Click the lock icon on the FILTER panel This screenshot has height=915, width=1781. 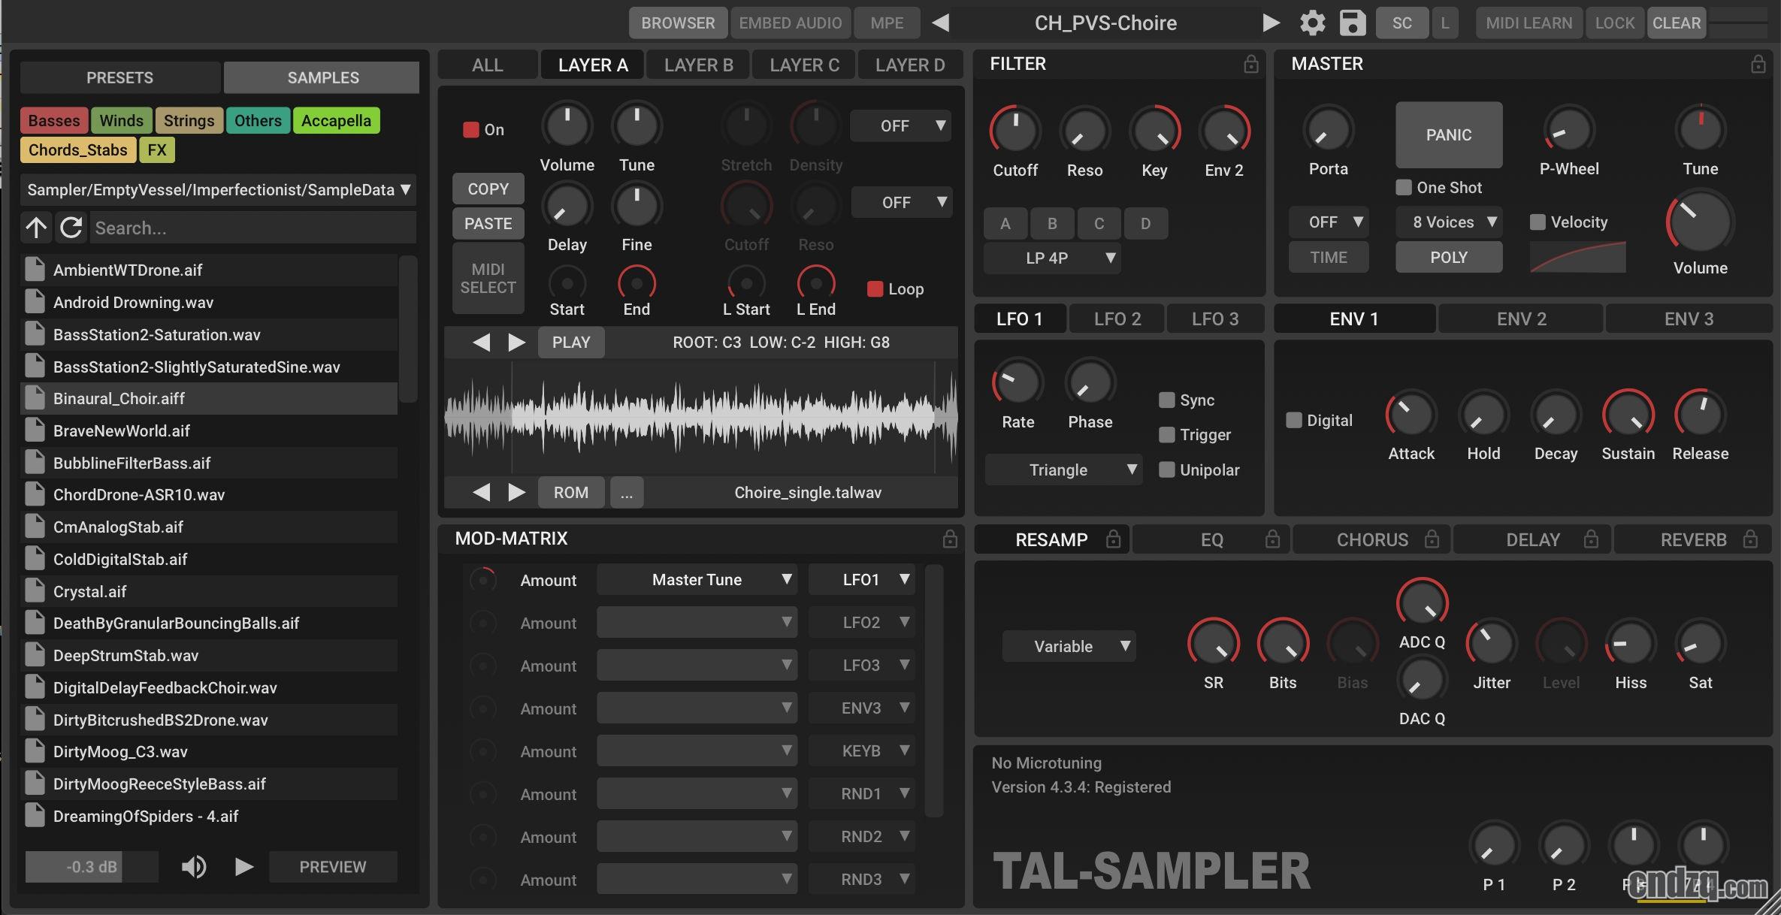point(1250,64)
